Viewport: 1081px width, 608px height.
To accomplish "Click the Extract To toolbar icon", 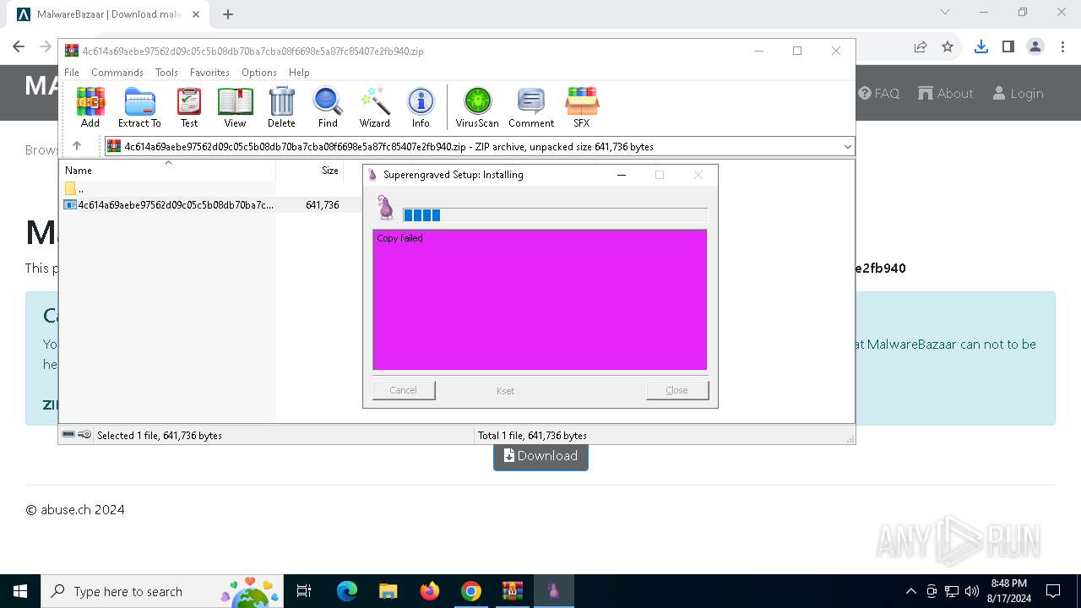I will coord(139,107).
